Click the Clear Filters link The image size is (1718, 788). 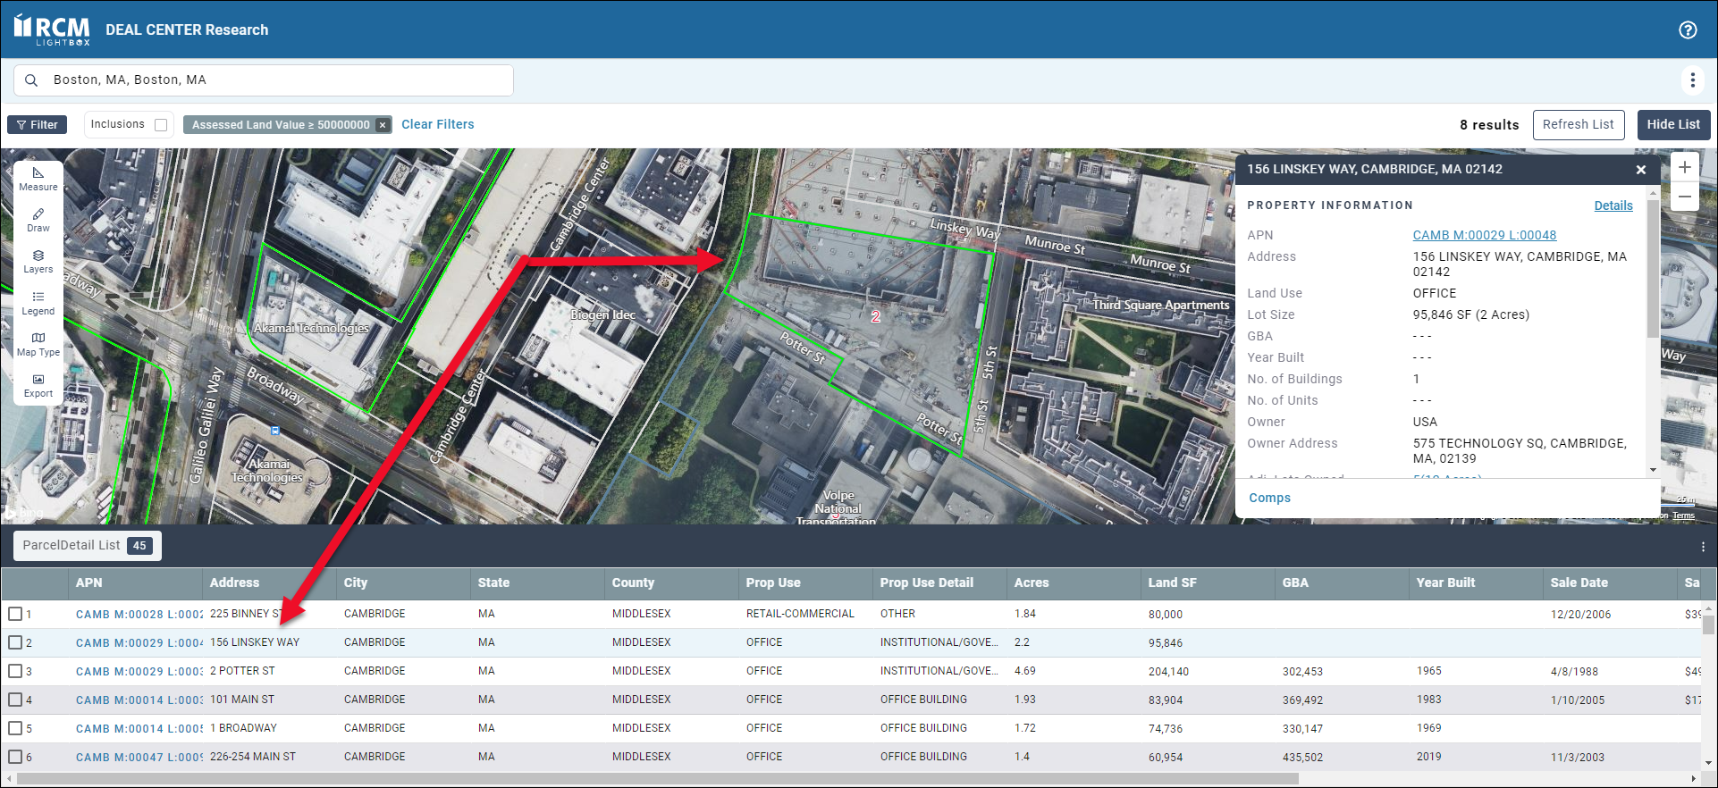pyautogui.click(x=437, y=124)
